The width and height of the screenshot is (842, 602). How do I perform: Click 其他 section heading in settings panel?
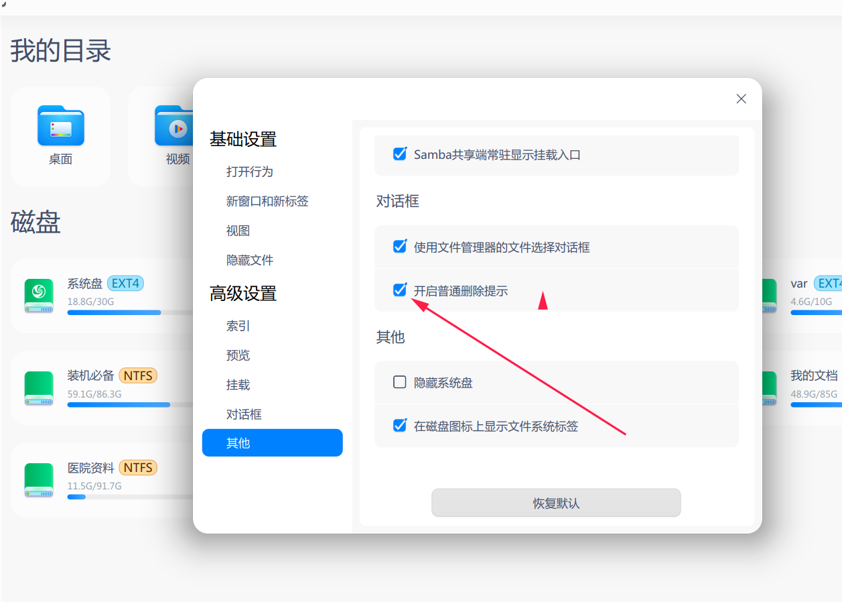click(x=391, y=337)
